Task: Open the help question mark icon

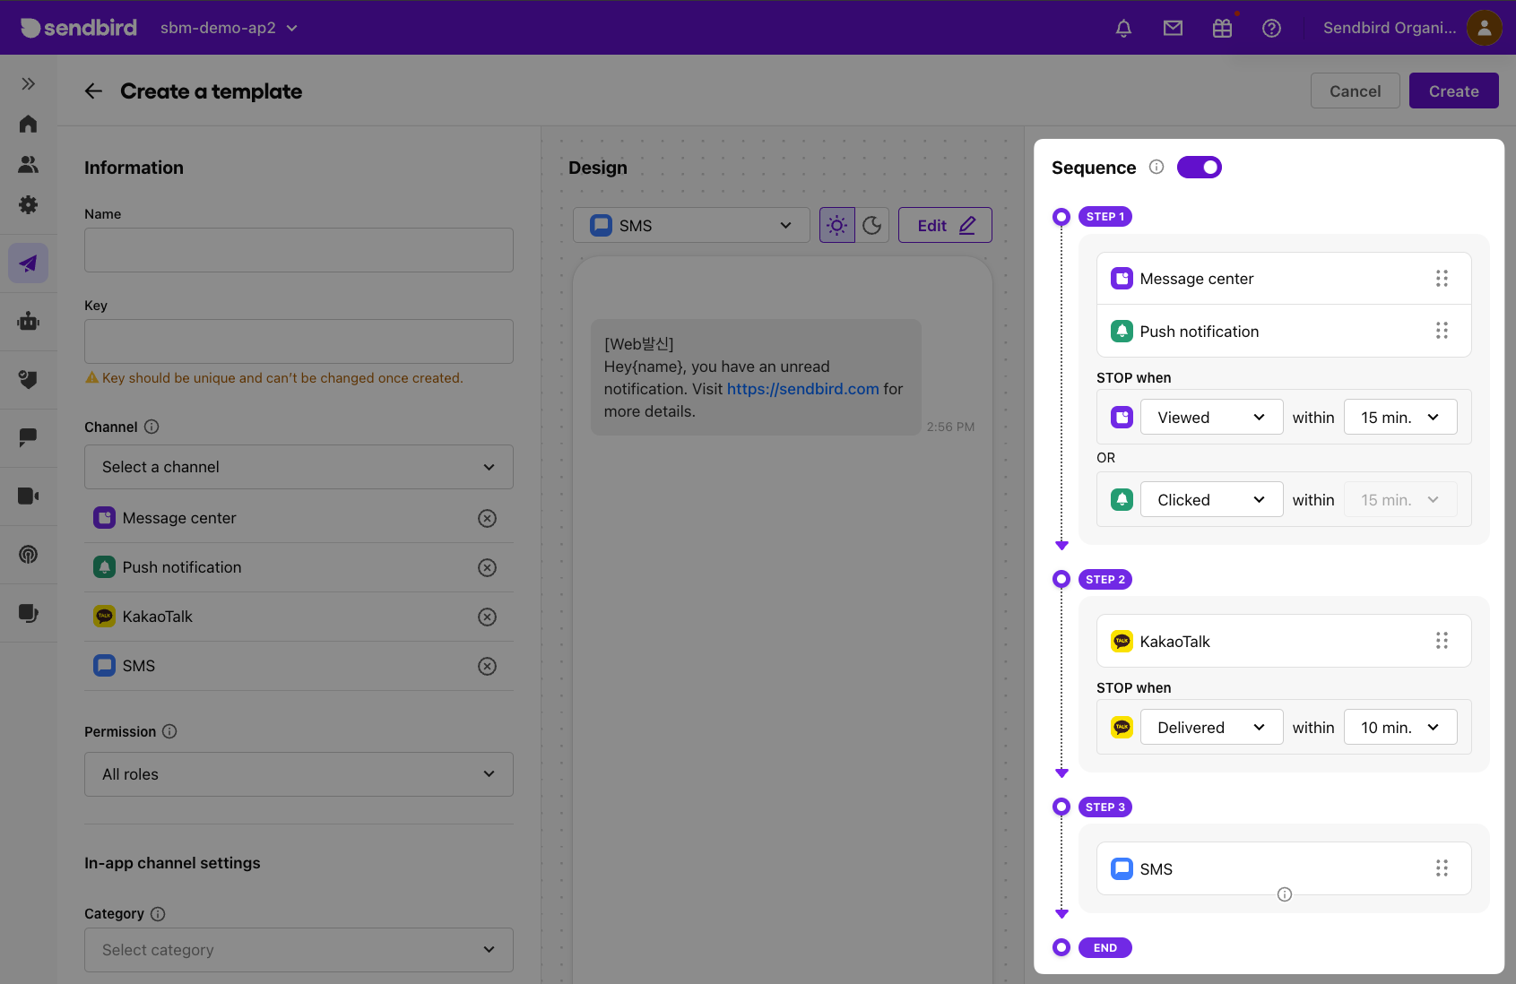Action: 1271,28
